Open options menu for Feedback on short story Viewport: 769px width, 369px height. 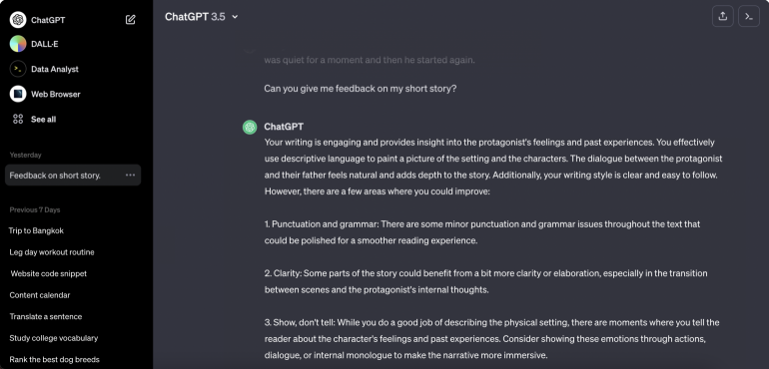pyautogui.click(x=130, y=175)
